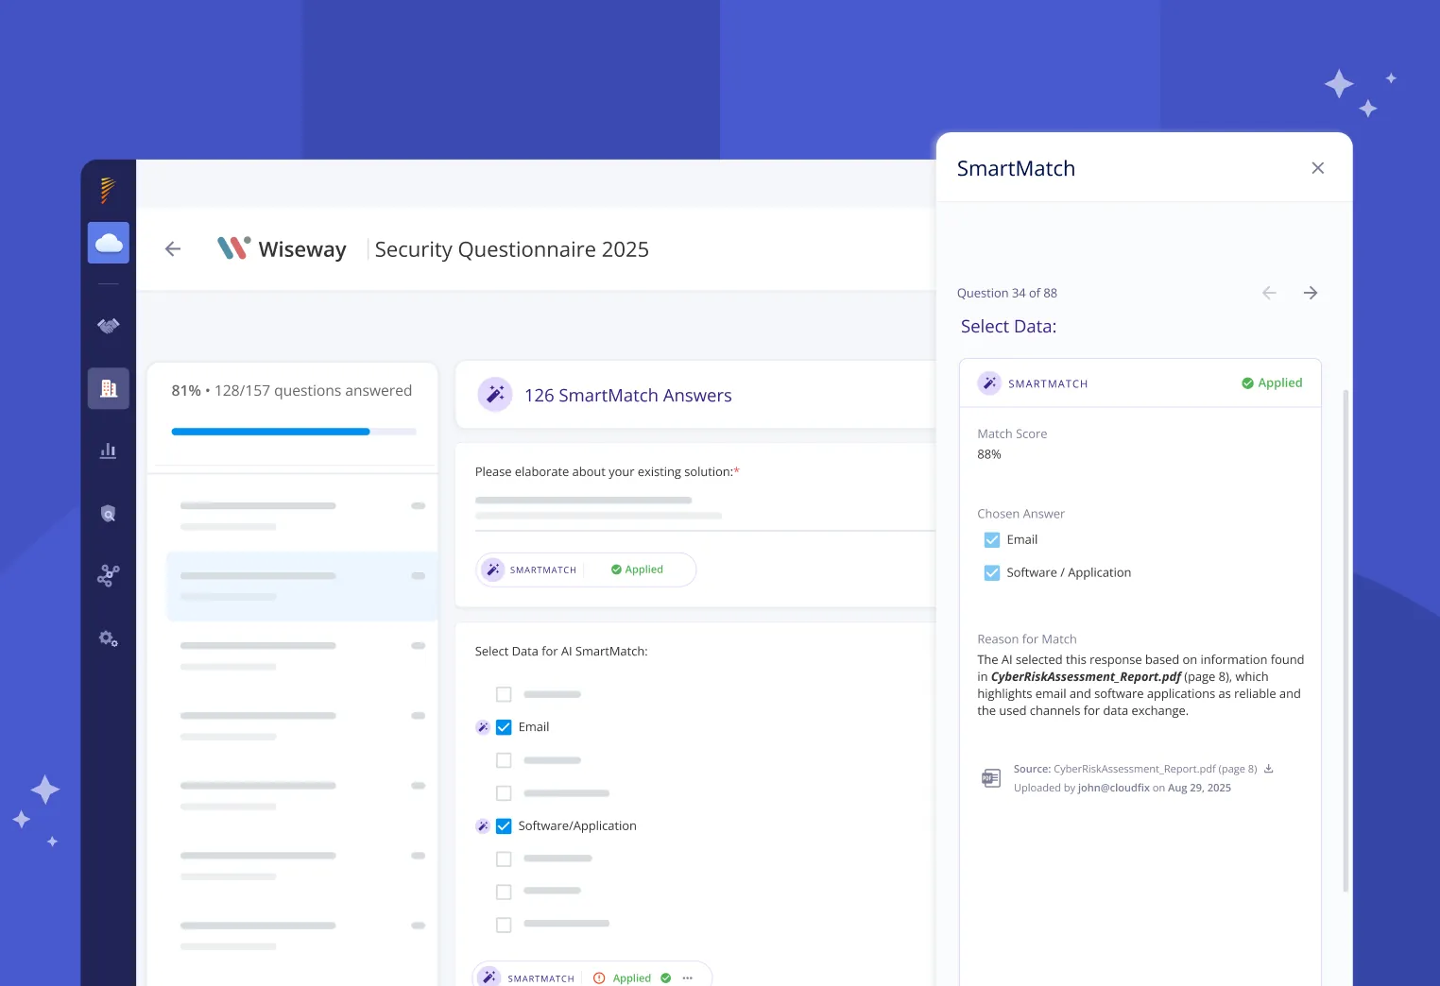Toggle Email checkbox under Chosen Answer

click(992, 540)
